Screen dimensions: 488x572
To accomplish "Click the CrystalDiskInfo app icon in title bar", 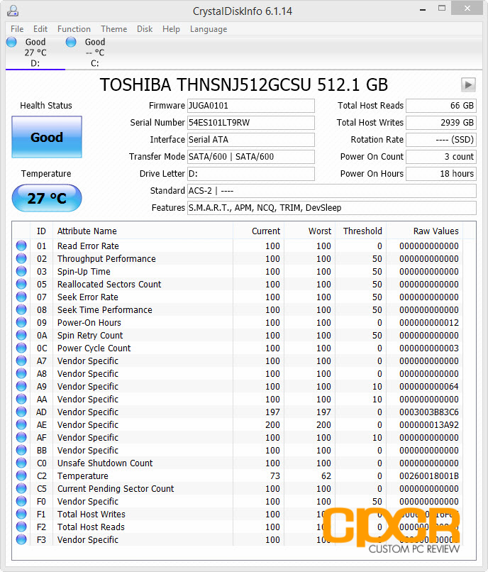I will pyautogui.click(x=12, y=11).
